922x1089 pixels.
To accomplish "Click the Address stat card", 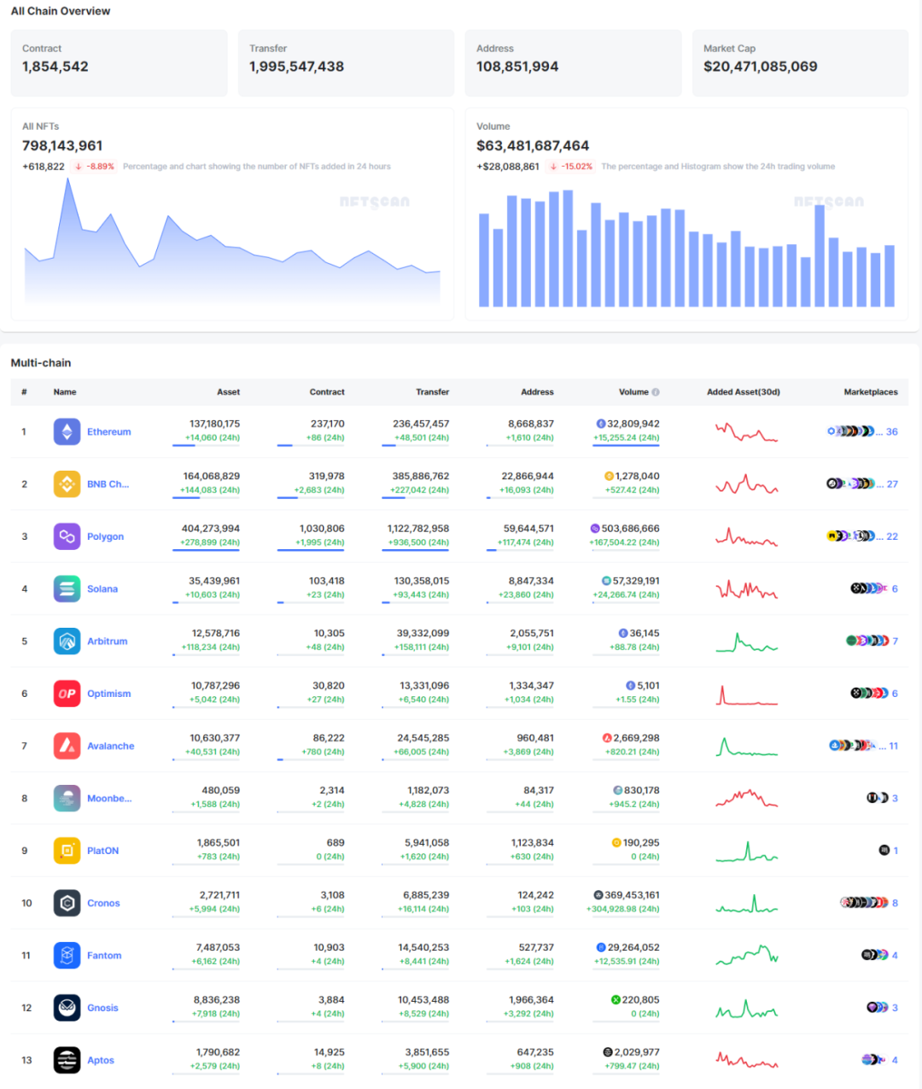I will (573, 62).
